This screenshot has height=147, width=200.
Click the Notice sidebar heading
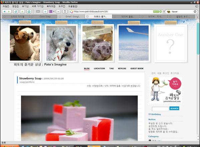[x=152, y=119]
